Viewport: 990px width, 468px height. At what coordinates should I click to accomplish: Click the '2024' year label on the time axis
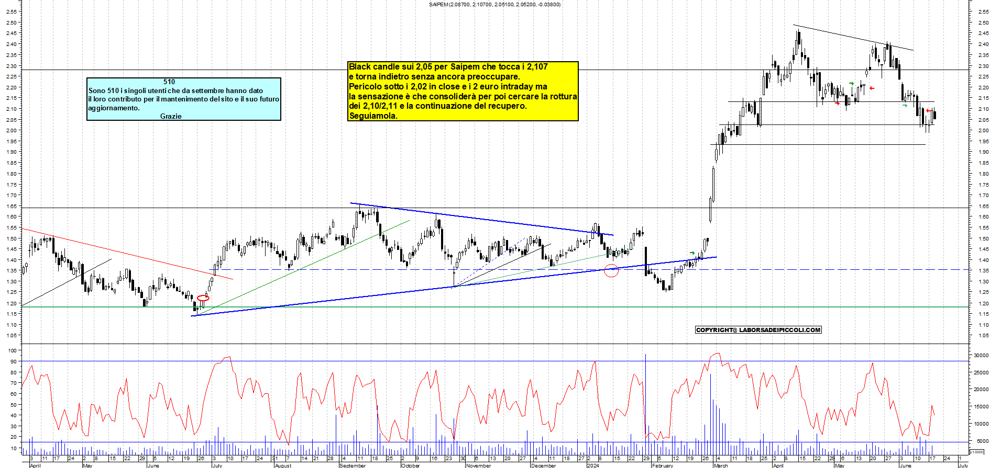tap(592, 465)
